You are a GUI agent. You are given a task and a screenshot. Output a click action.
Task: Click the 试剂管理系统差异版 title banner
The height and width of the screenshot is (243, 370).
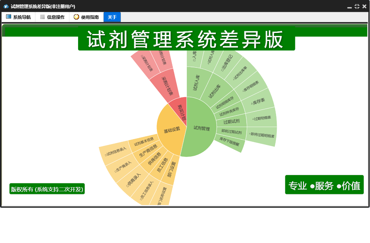[187, 39]
